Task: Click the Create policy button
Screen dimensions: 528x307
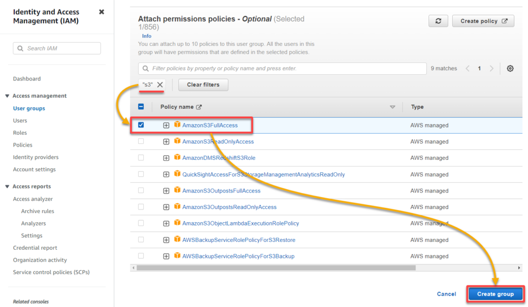Action: [x=483, y=21]
